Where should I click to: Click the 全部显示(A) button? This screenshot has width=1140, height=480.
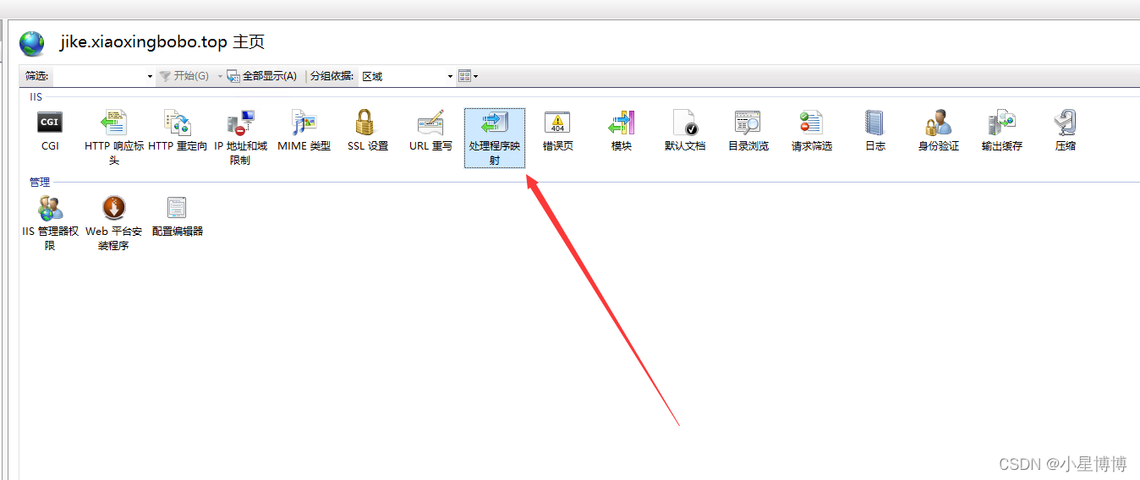point(262,76)
